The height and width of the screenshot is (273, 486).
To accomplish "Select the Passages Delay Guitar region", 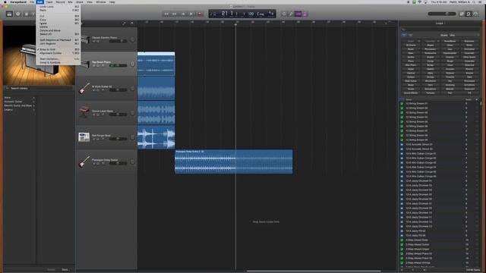I will pyautogui.click(x=233, y=162).
